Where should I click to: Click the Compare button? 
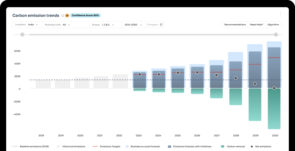click(x=154, y=24)
